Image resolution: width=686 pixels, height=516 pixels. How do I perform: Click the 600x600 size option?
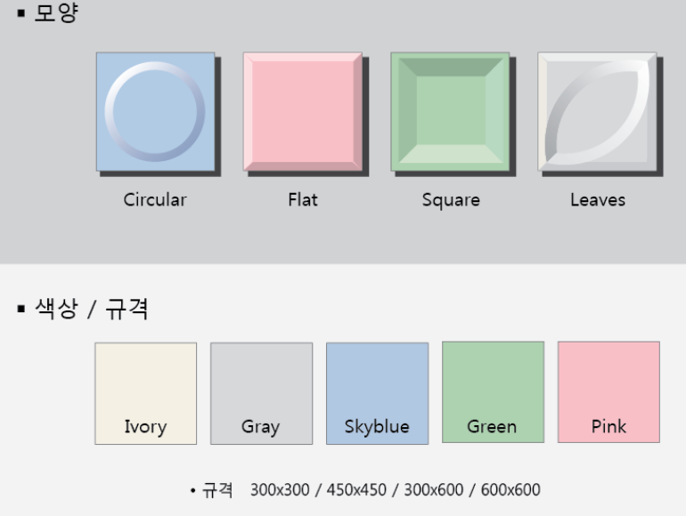510,490
